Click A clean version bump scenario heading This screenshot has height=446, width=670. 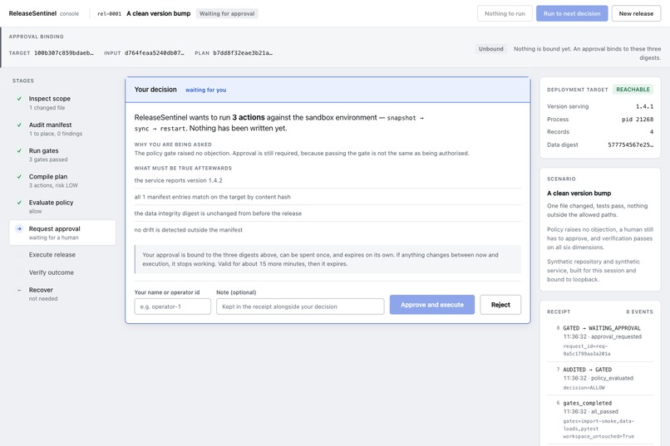[579, 193]
